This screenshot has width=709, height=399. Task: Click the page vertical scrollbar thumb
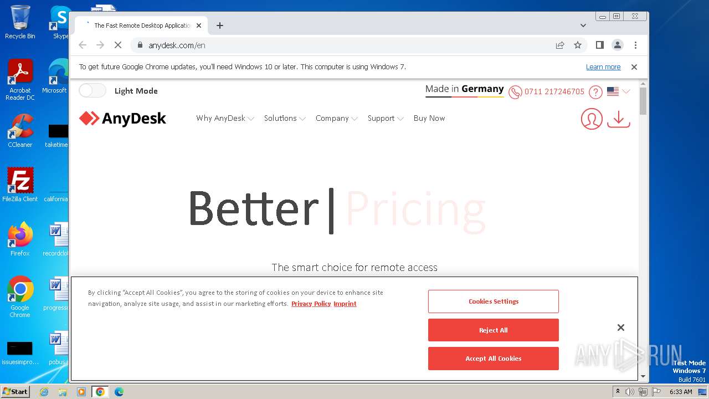click(x=643, y=101)
